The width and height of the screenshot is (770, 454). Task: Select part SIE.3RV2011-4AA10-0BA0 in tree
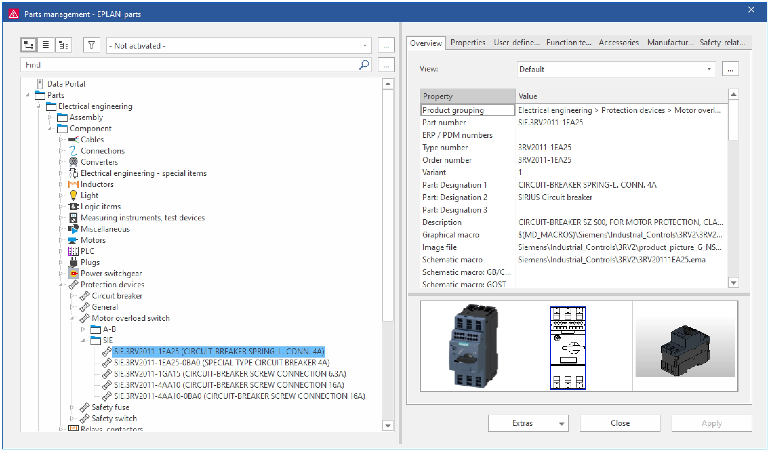(x=239, y=396)
